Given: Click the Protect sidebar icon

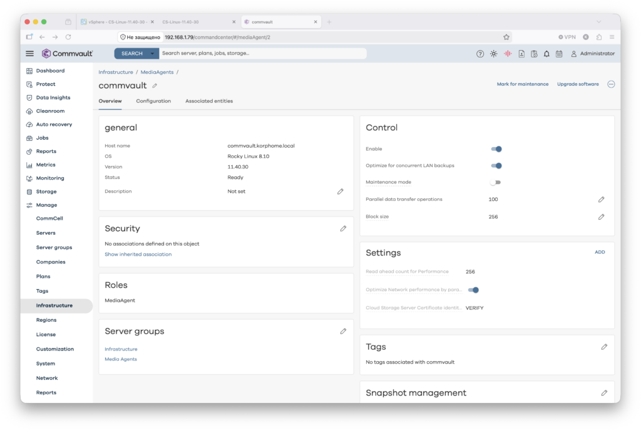Looking at the screenshot, I should 29,84.
